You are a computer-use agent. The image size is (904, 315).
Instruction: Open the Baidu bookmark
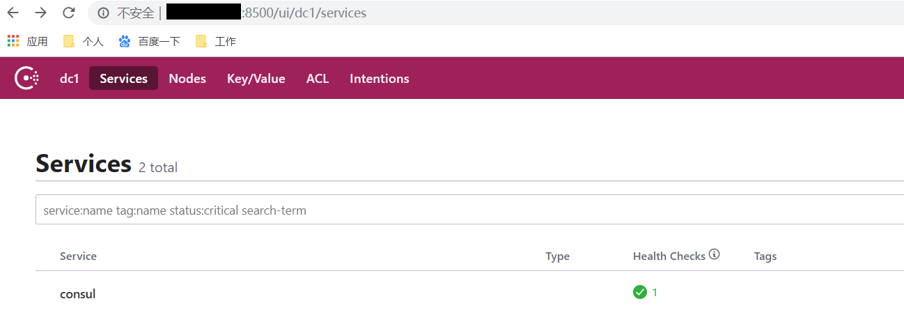pyautogui.click(x=149, y=41)
